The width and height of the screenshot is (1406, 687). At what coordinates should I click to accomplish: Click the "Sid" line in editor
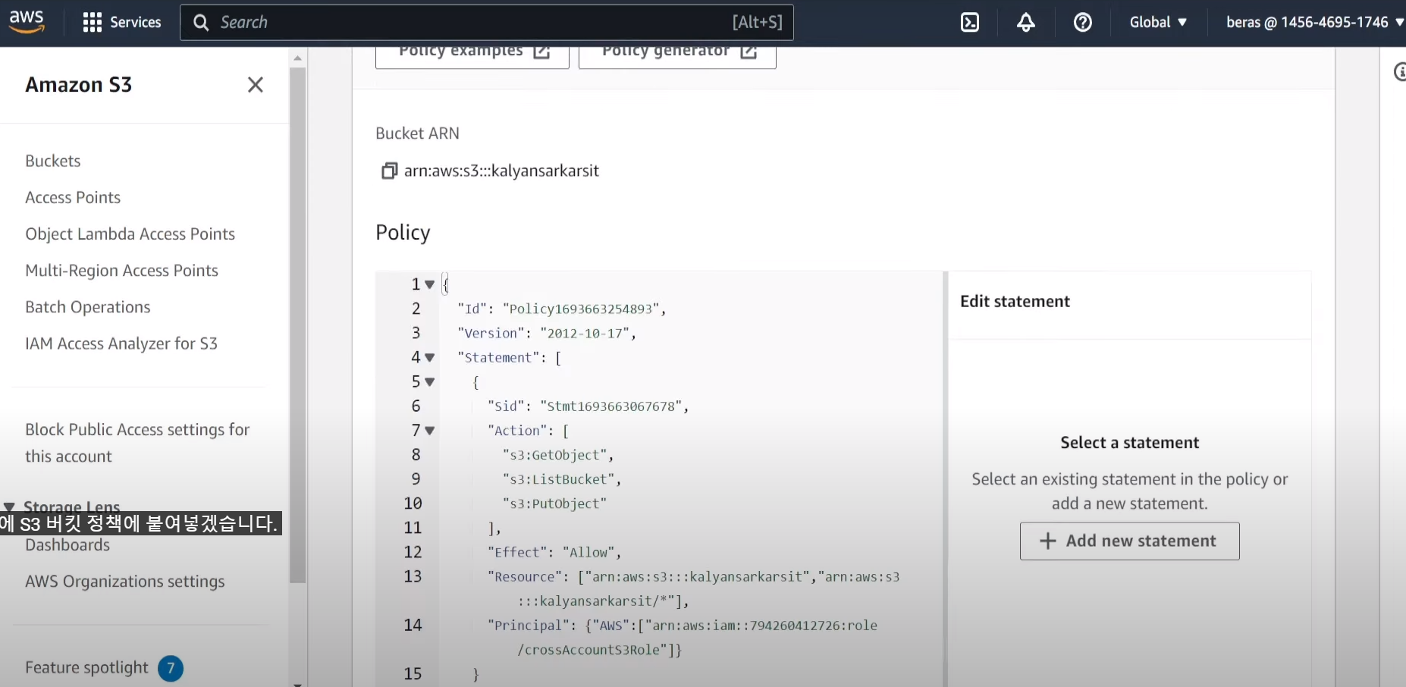click(588, 406)
